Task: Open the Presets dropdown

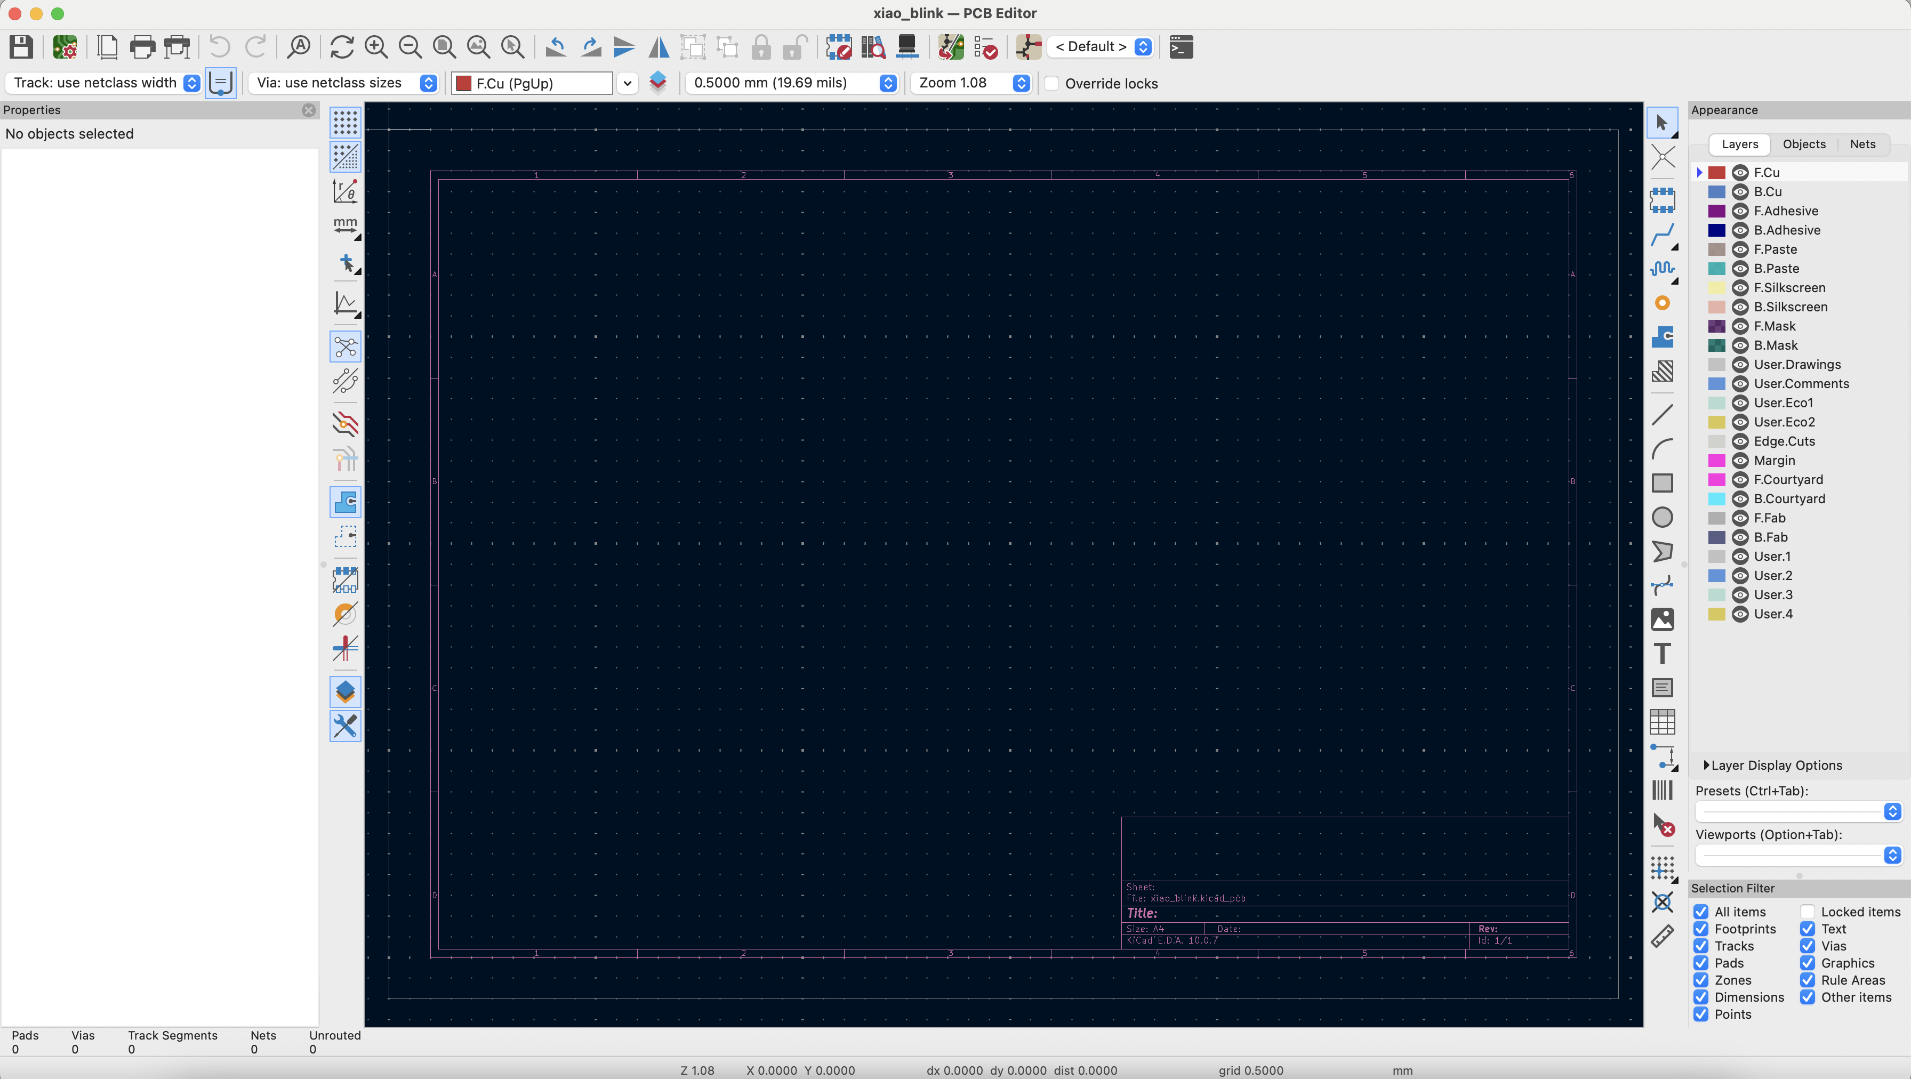Action: coord(1798,811)
